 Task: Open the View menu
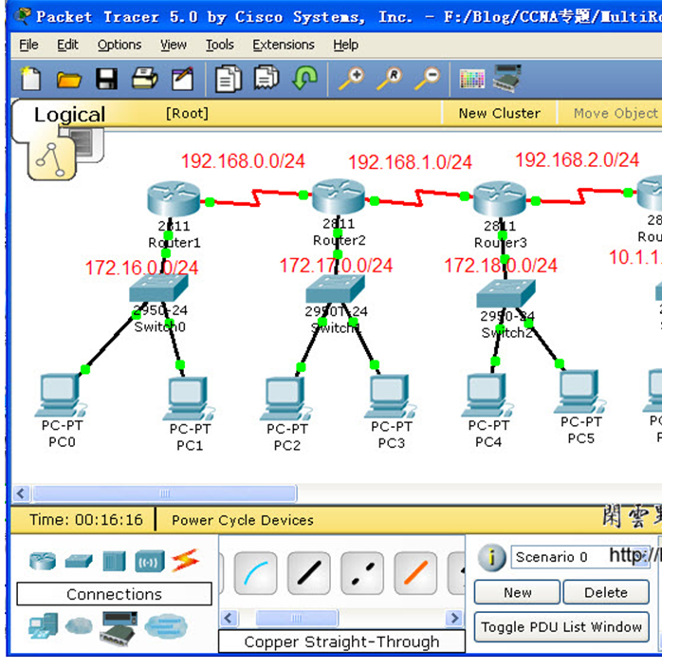(x=174, y=45)
